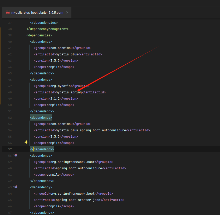Viewport: 220px width, 215px height.
Task: Click spring-boot-autoconfigure artifactId on line 60
Action: click(x=79, y=168)
